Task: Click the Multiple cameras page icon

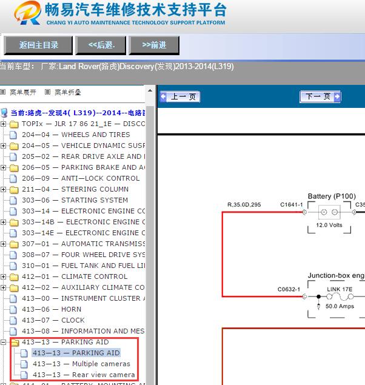Action: point(24,364)
